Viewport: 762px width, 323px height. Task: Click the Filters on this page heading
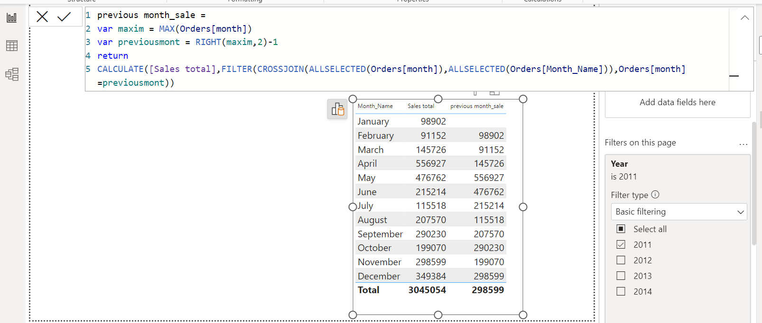pyautogui.click(x=640, y=143)
